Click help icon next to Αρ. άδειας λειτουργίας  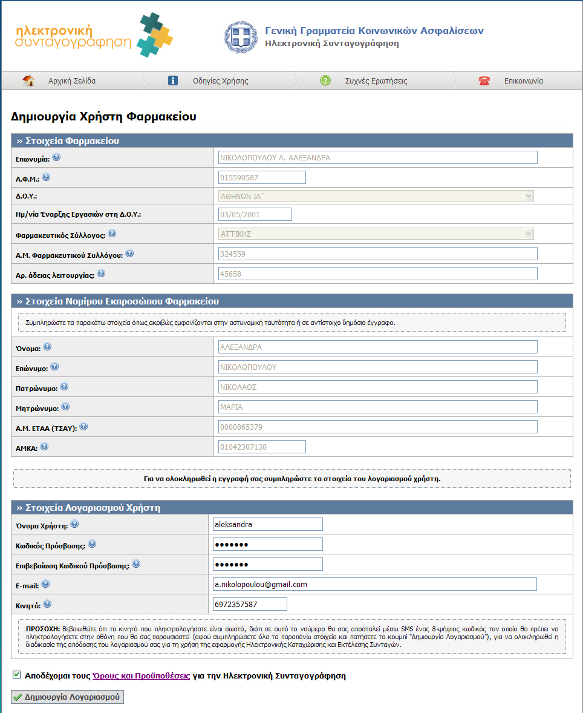[x=102, y=274]
